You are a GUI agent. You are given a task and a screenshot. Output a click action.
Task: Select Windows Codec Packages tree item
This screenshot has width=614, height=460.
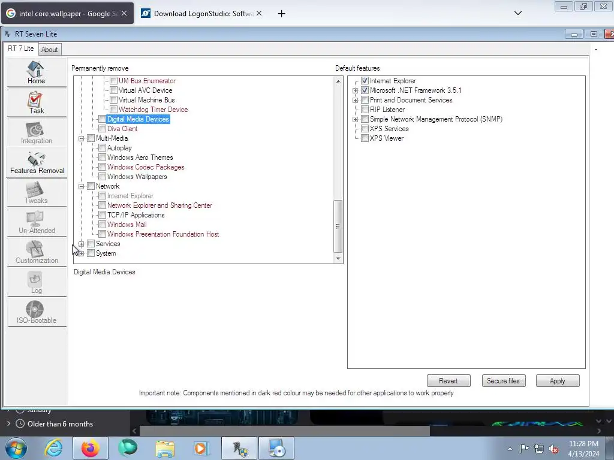tap(146, 167)
